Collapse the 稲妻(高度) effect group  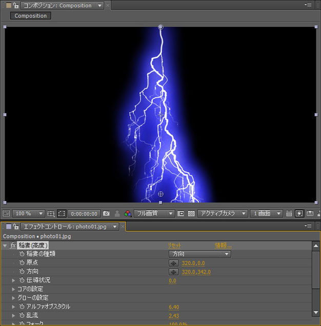click(5, 246)
